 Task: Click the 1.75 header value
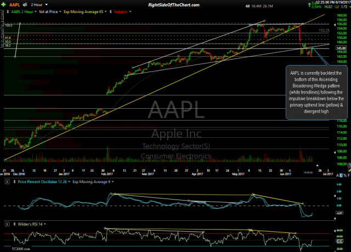click(x=344, y=7)
